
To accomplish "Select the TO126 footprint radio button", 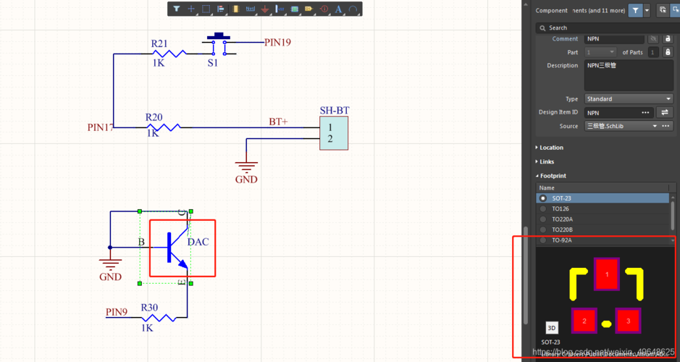I will [543, 209].
